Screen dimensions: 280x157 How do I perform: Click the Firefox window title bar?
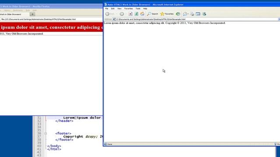51,6
